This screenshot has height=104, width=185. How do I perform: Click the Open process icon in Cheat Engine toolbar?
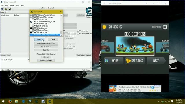coord(2,9)
